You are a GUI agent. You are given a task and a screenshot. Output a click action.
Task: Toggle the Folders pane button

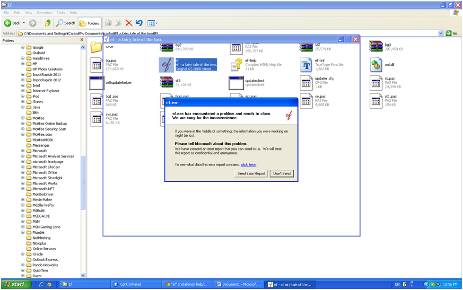tap(89, 23)
